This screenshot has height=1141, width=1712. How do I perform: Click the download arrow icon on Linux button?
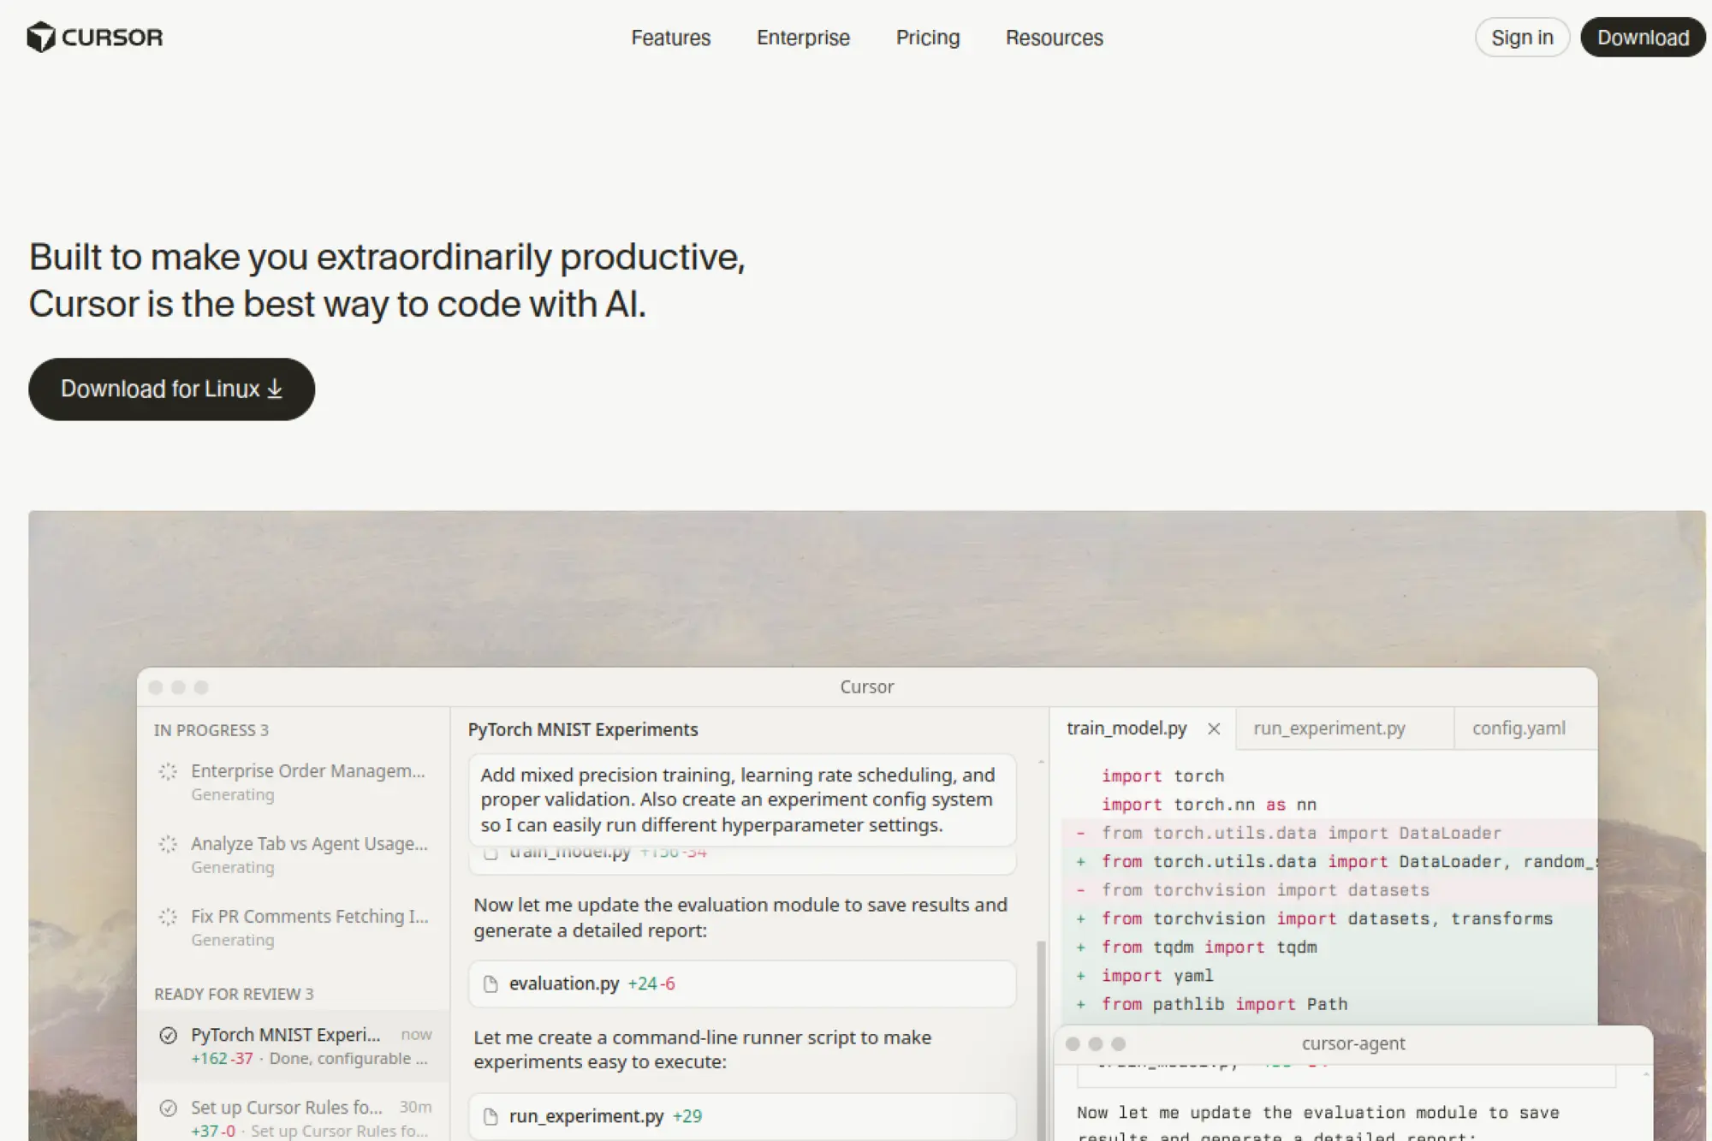tap(275, 389)
